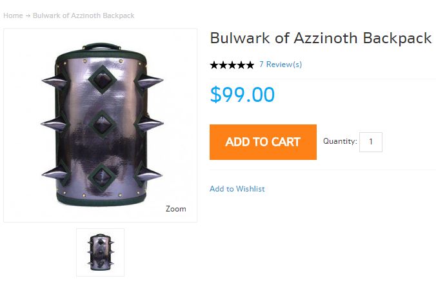
Task: Click the breadcrumb arrow separator
Action: click(x=28, y=16)
